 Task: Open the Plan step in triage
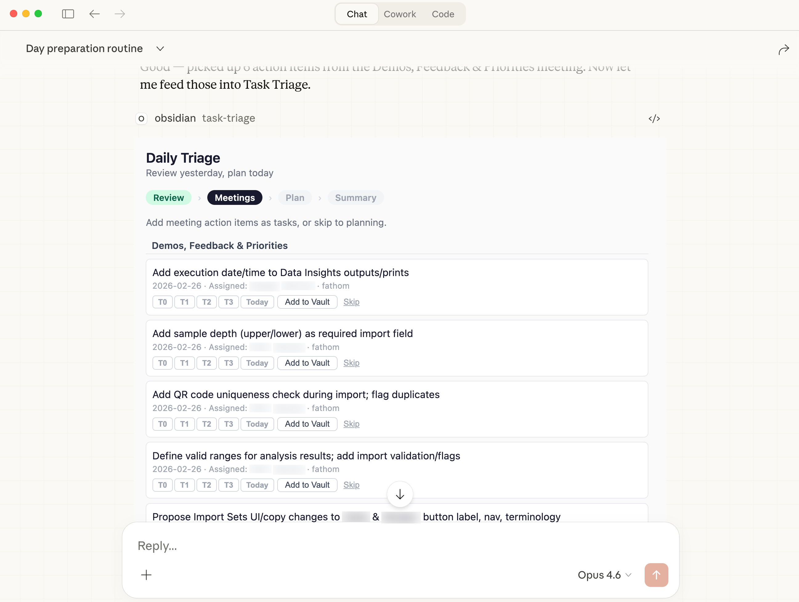click(295, 198)
